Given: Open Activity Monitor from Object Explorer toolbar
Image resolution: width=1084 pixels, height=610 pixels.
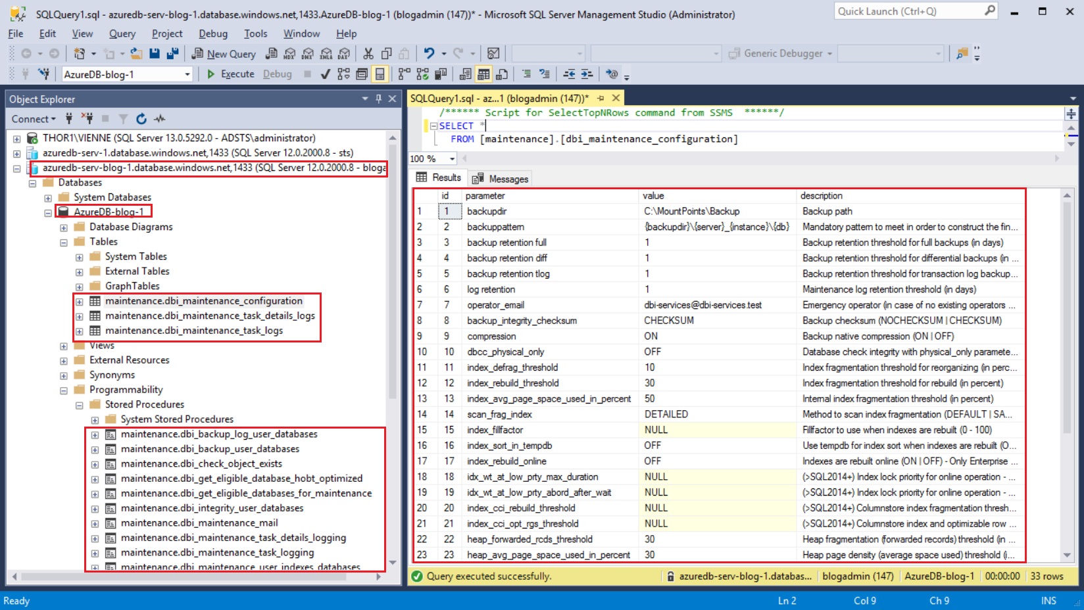Looking at the screenshot, I should pos(159,119).
